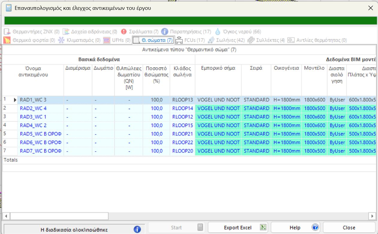Click status text Η διαδικασία ολοκληρώθηκε
The height and width of the screenshot is (234, 378).
click(74, 230)
